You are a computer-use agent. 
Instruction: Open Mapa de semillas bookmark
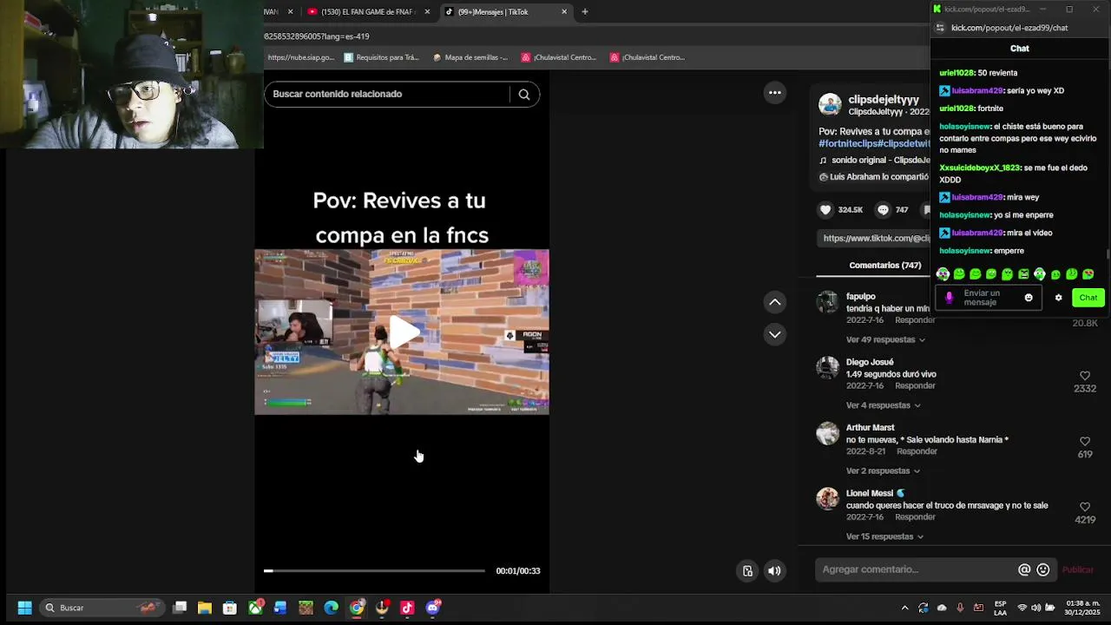click(470, 57)
